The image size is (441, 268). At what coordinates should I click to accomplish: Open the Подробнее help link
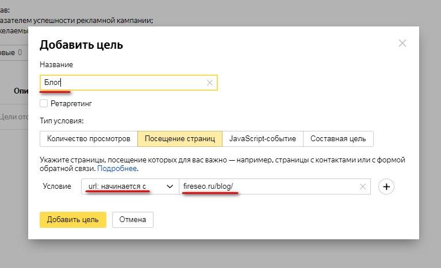pyautogui.click(x=117, y=169)
